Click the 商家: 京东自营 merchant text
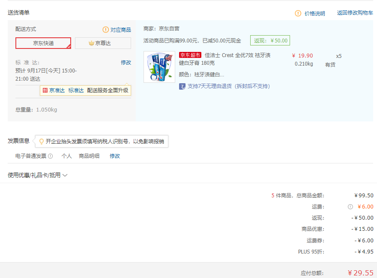The width and height of the screenshot is (377, 278). click(x=162, y=29)
